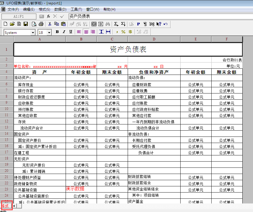
Task: Click the Print Preview icon
Action: [34, 24]
